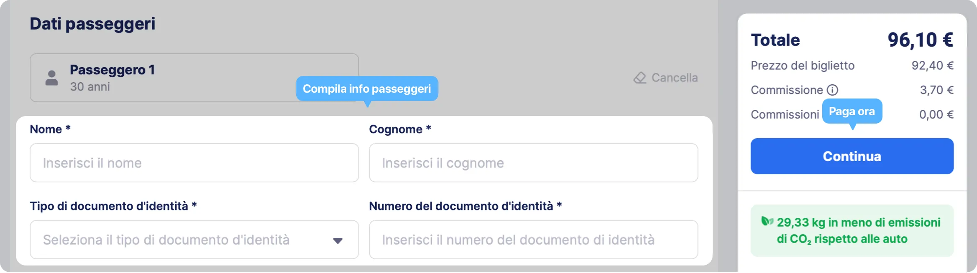Click the Nome field label

tap(50, 129)
